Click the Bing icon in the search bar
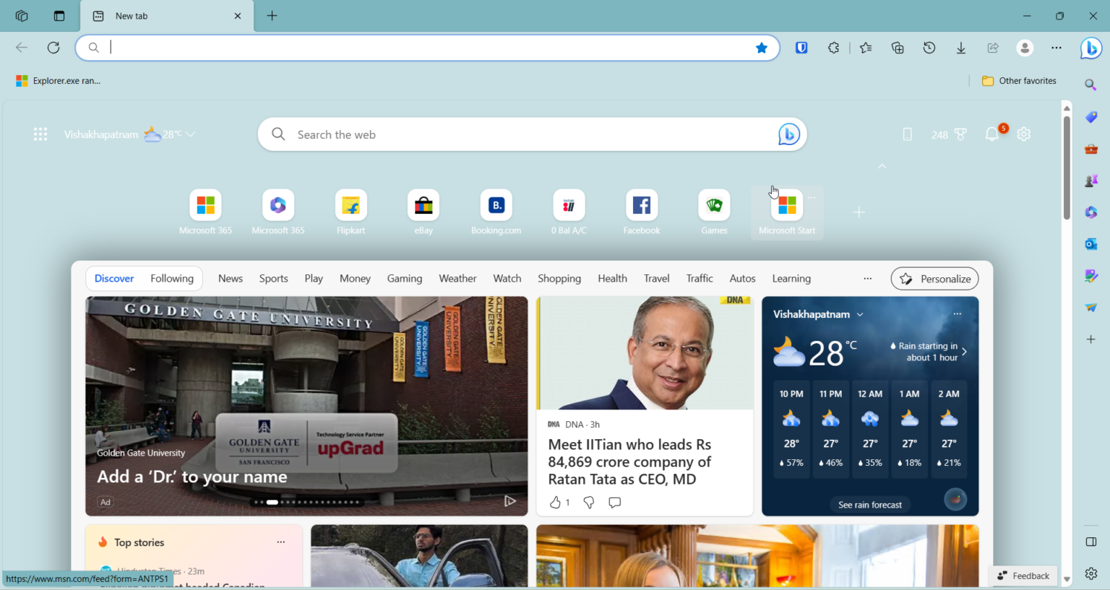The width and height of the screenshot is (1110, 590). tap(788, 134)
